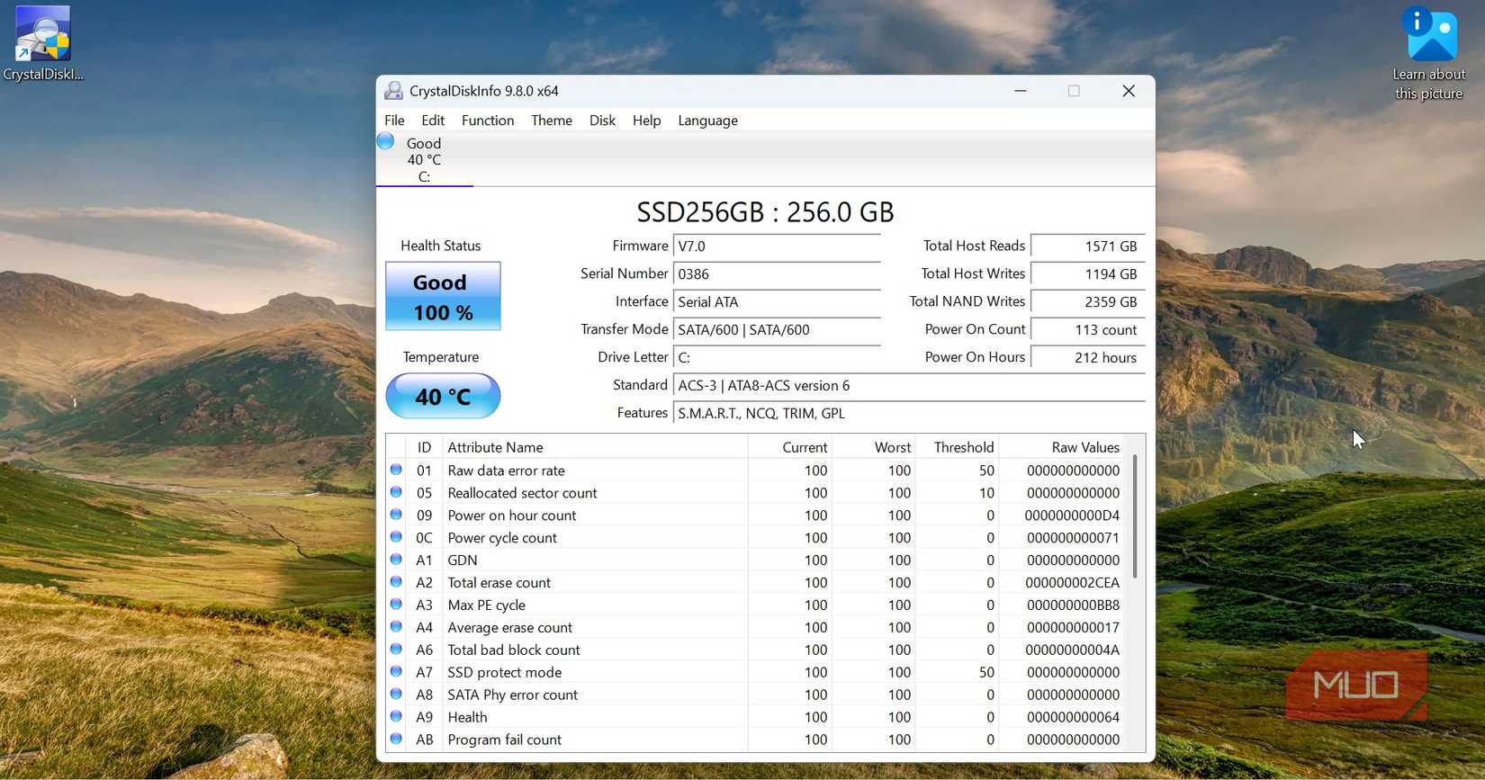
Task: Close the CrystalDiskInfo window
Action: pos(1129,91)
